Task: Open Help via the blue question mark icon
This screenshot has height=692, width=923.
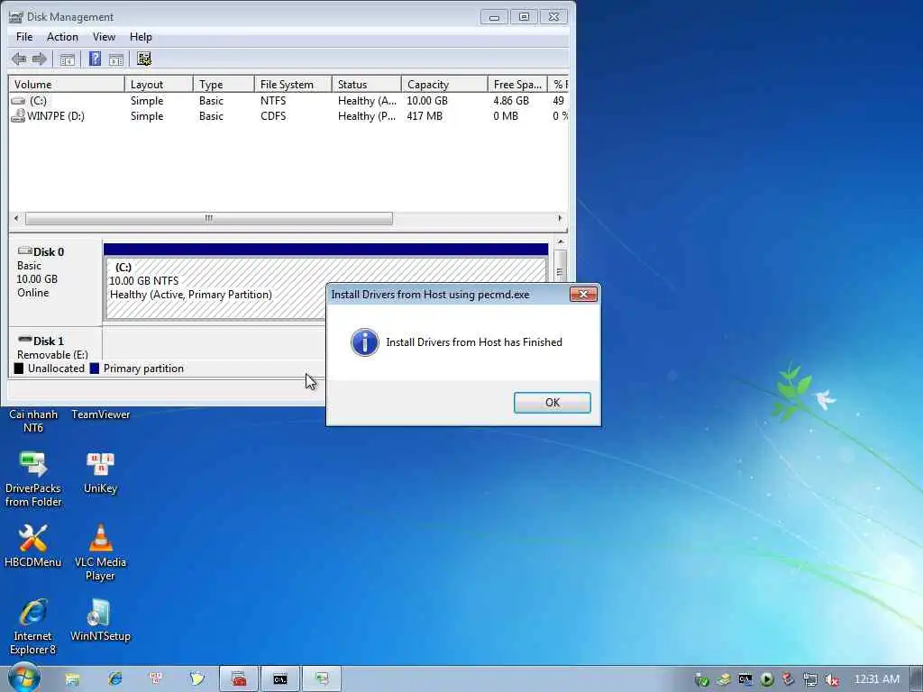Action: click(x=95, y=59)
